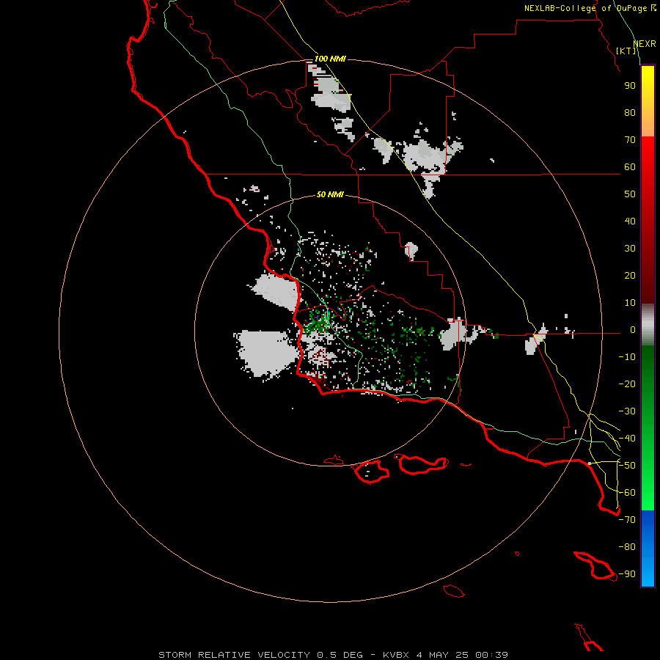Click the positive 40 value on velocity scale
This screenshot has height=660, width=660.
point(630,221)
